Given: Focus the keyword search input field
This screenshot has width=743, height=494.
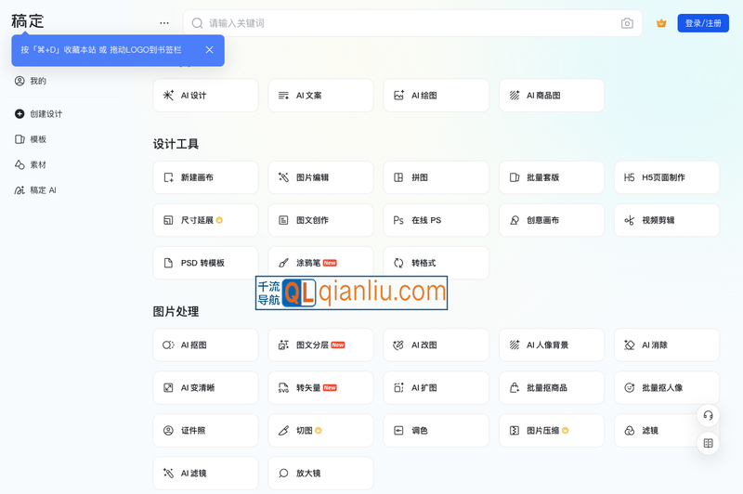Looking at the screenshot, I should coord(412,23).
